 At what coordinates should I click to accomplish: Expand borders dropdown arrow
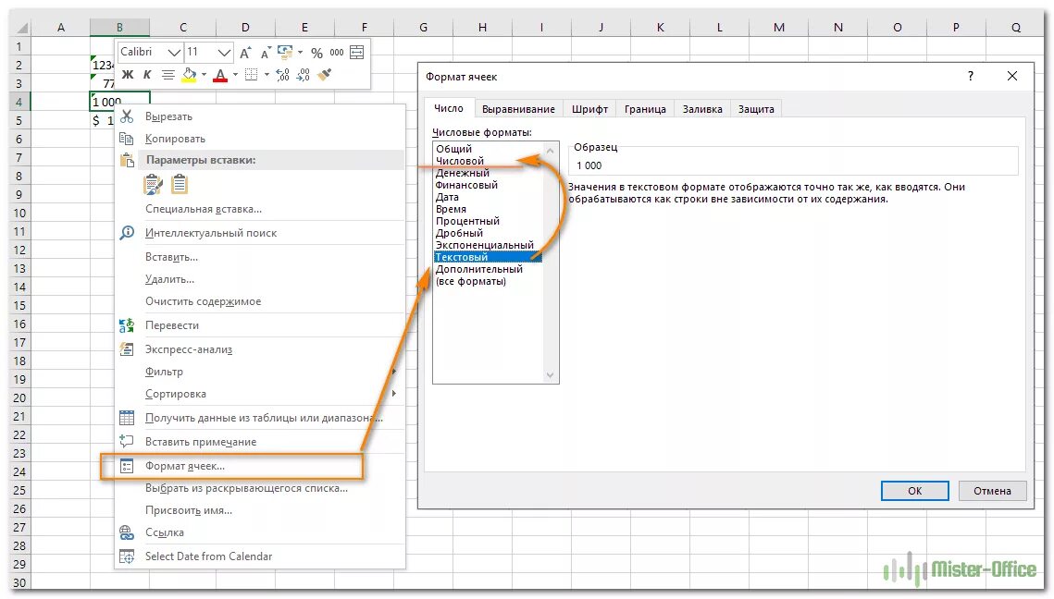coord(267,75)
